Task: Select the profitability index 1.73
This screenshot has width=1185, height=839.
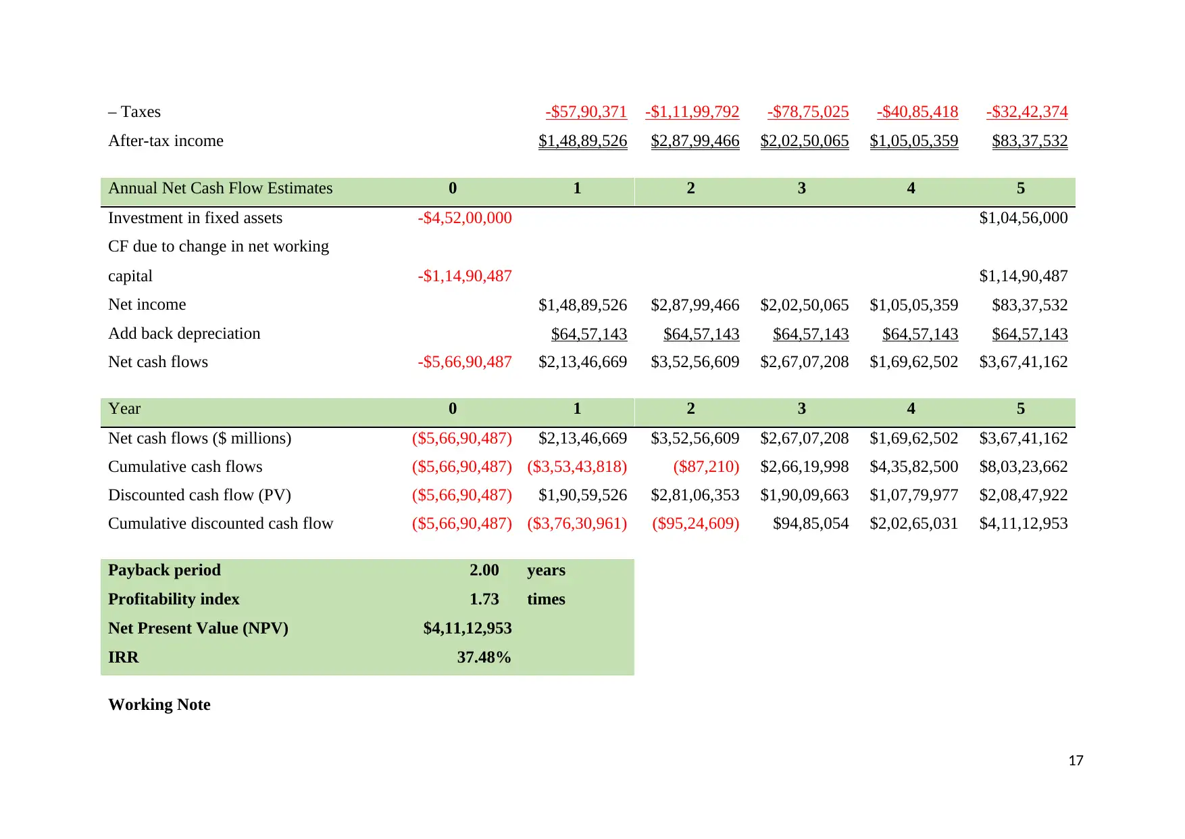Action: [x=484, y=599]
